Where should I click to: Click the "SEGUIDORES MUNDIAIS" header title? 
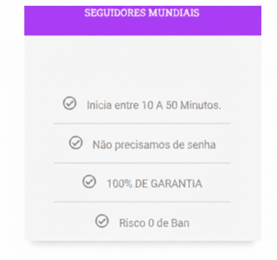pos(142,13)
